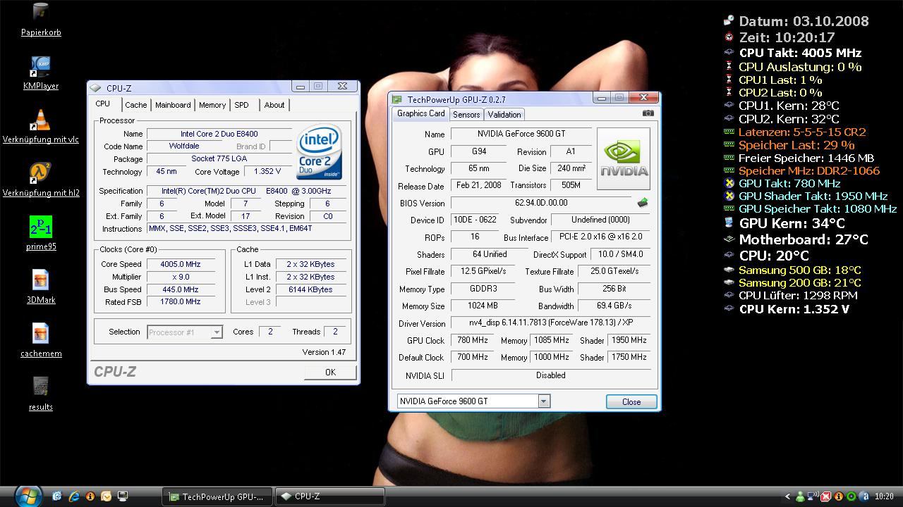The width and height of the screenshot is (903, 507).
Task: Click the orange info tray icon
Action: pyautogui.click(x=839, y=496)
